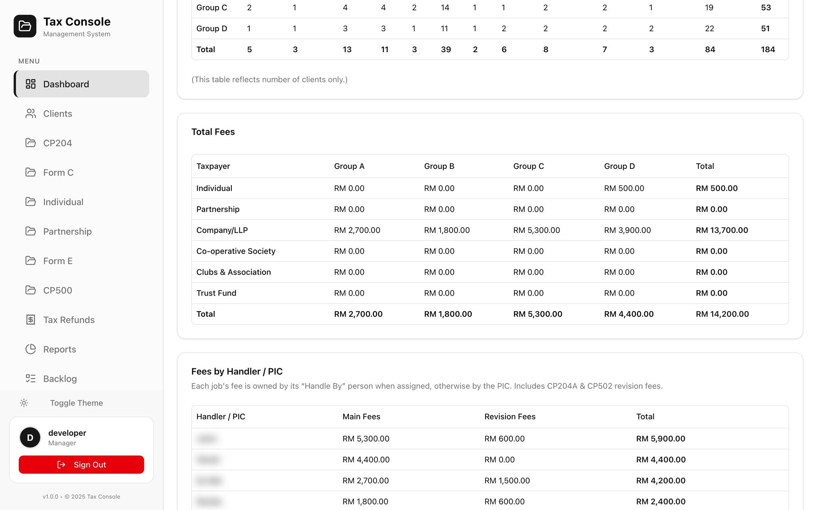Screen dimensions: 817x510
Task: Click the RM 13,700.00 Company/LLP total
Action: coord(722,230)
